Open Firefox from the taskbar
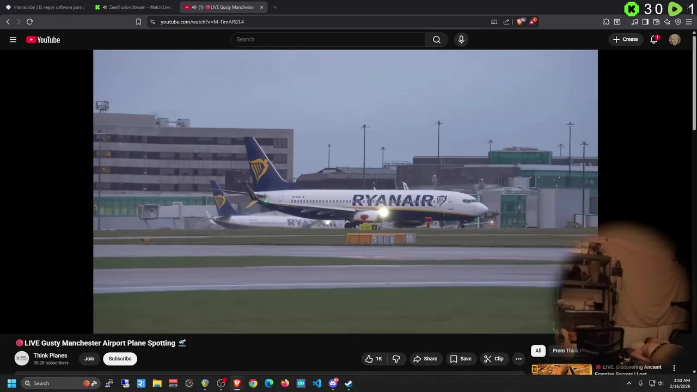This screenshot has height=392, width=697. [x=285, y=383]
